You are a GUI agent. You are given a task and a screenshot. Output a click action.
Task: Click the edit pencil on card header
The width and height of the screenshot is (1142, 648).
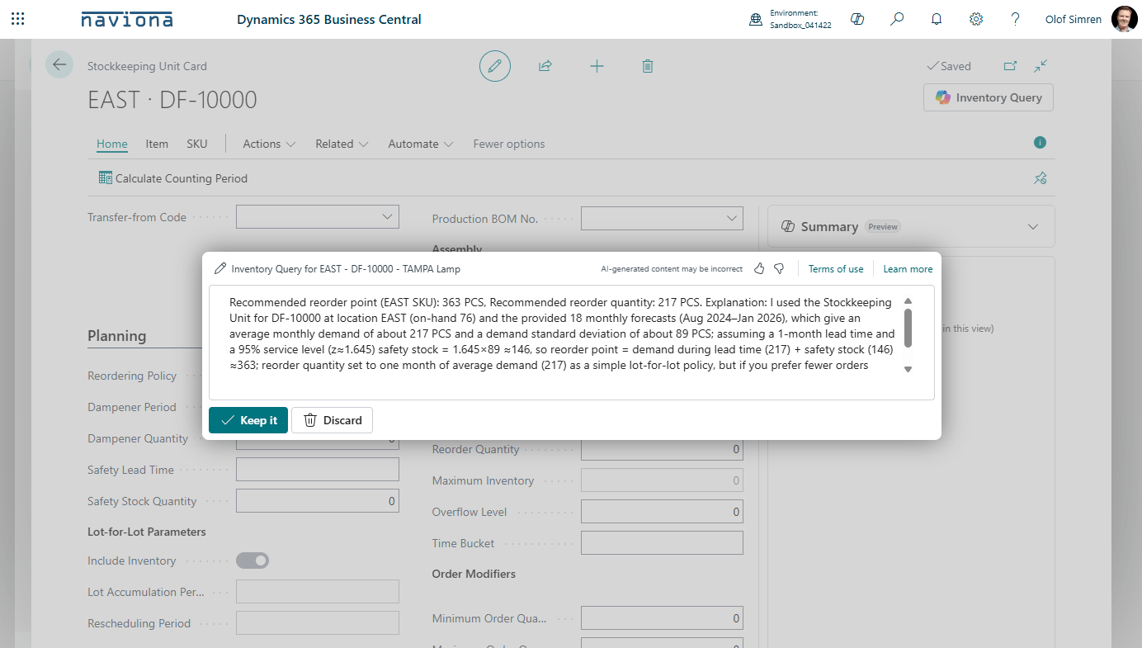point(495,66)
